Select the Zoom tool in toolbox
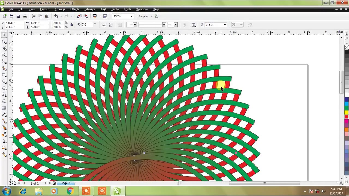349x196 pixels. [x=4, y=55]
